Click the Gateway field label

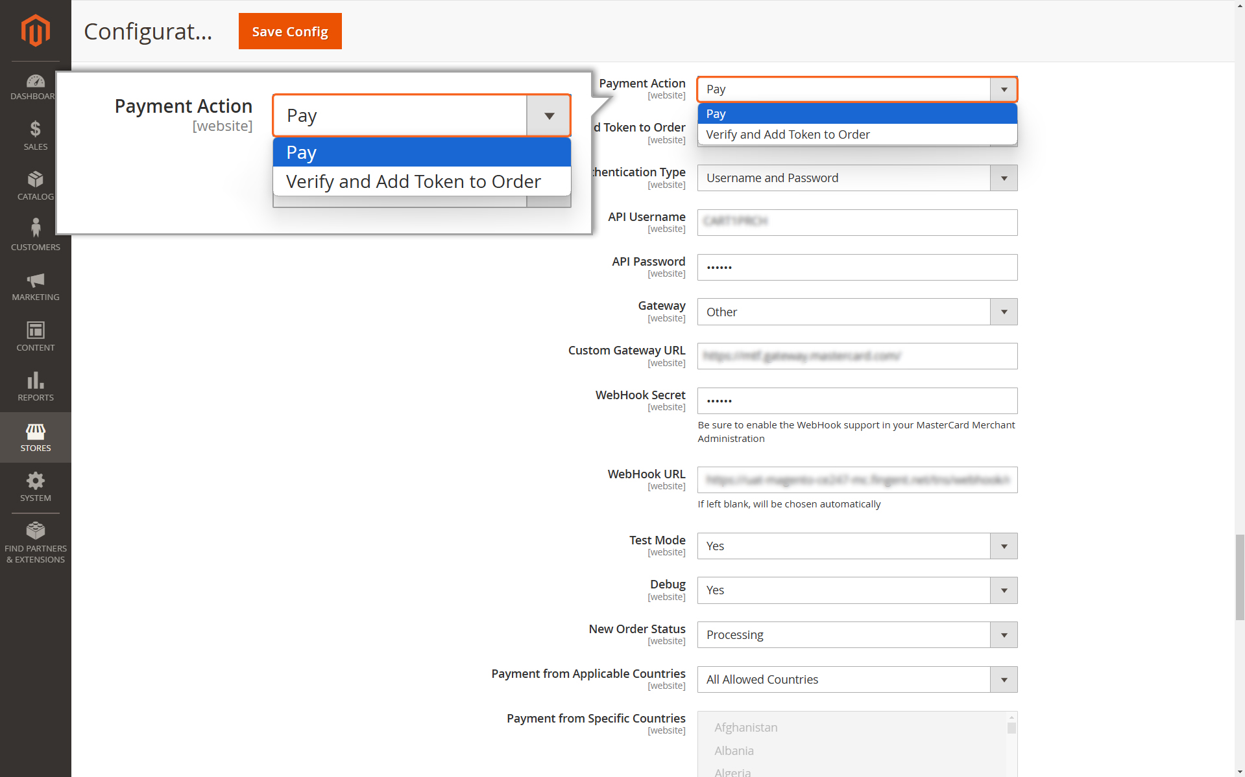[661, 305]
